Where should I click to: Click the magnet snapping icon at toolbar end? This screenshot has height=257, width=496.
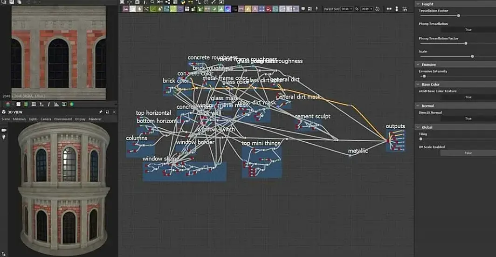click(x=405, y=9)
